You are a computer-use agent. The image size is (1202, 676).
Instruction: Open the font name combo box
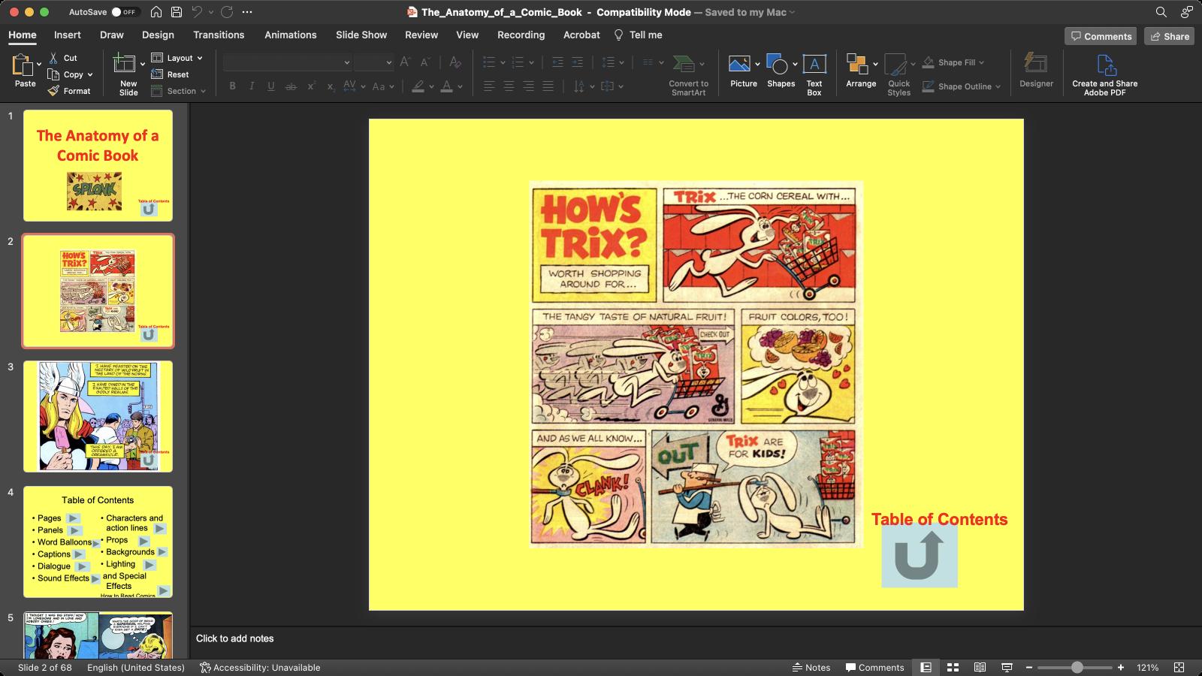tap(288, 62)
